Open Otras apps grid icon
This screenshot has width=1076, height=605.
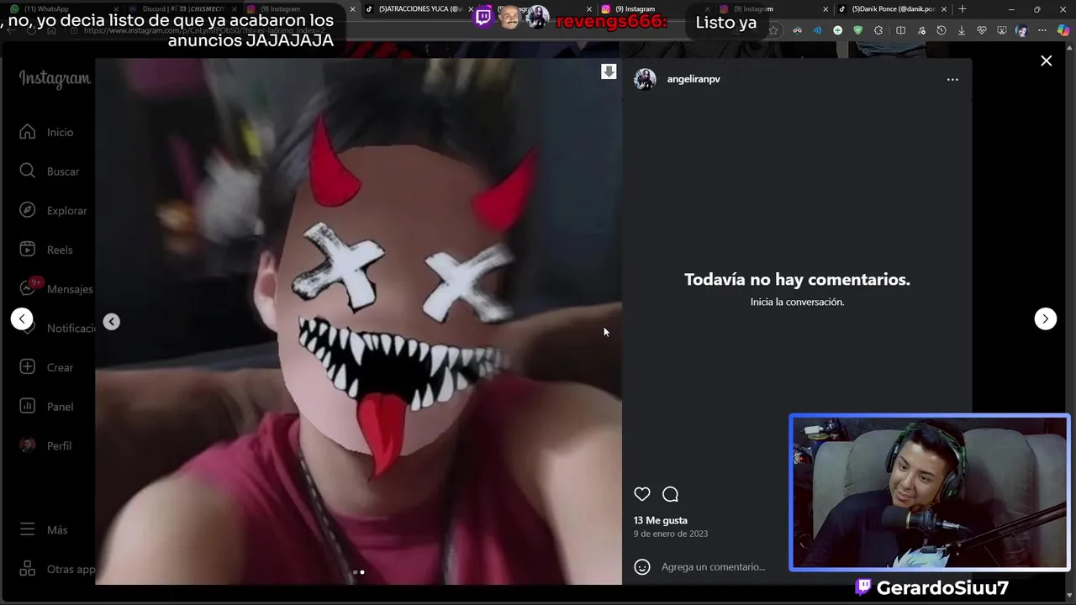(28, 569)
